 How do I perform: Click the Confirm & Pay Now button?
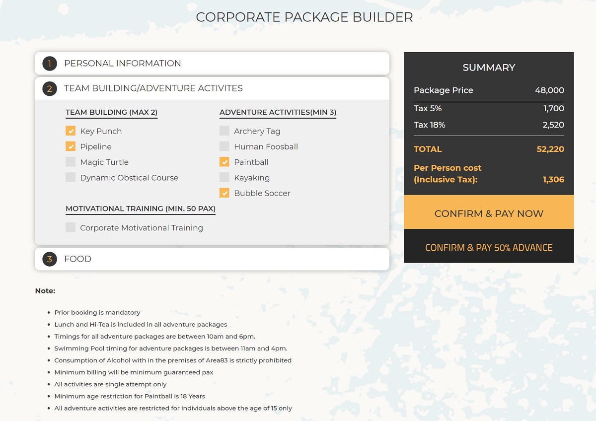click(x=489, y=212)
